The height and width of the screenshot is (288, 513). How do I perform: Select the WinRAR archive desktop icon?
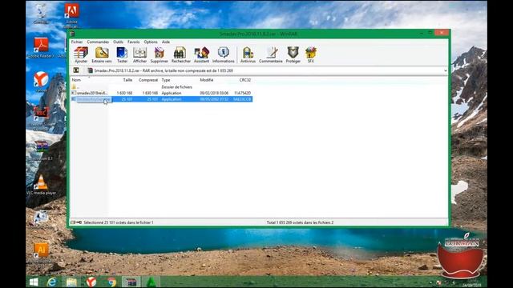pos(41,150)
